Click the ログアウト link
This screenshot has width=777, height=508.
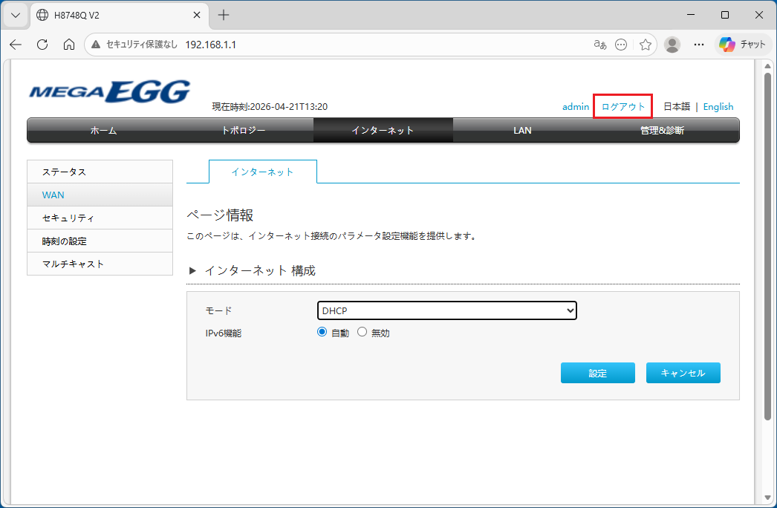[x=623, y=106]
